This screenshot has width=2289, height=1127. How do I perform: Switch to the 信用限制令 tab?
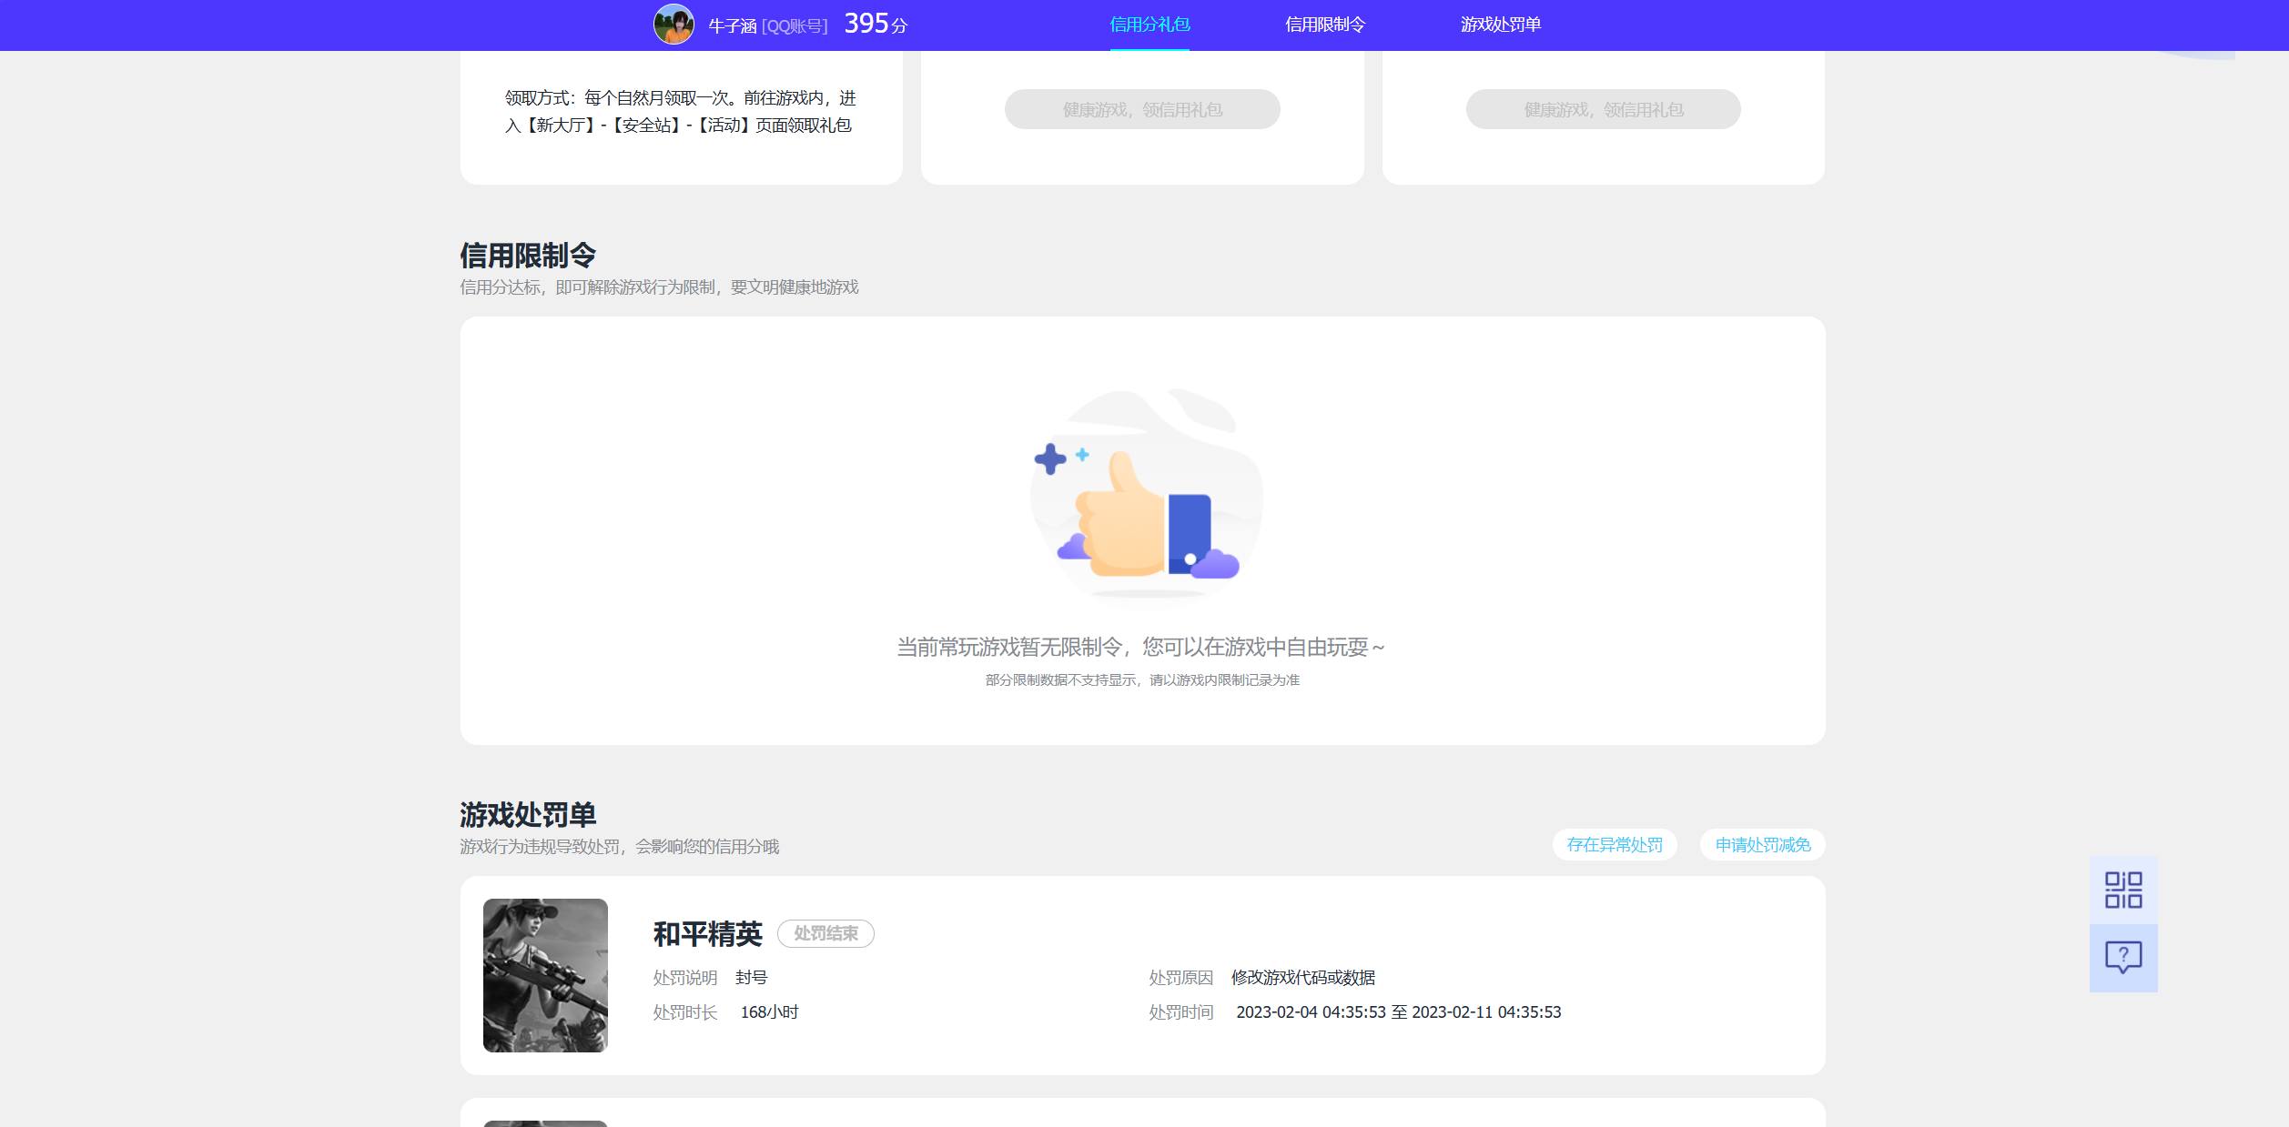(x=1325, y=25)
